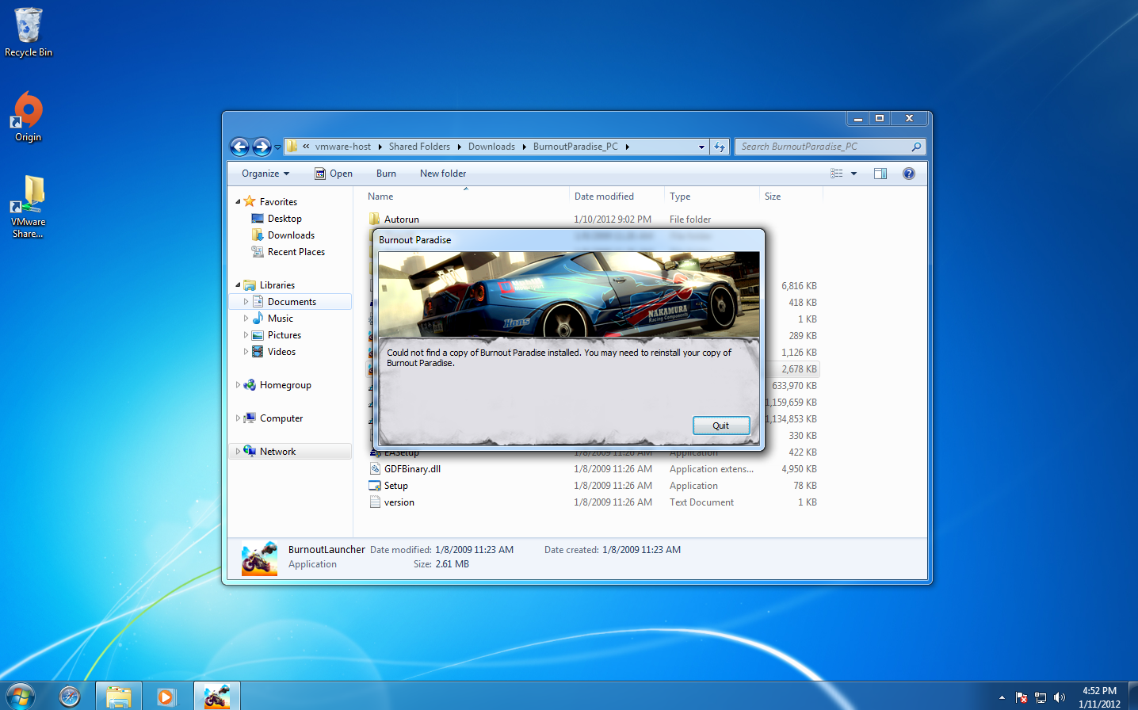Open Explorer help icon

909,174
